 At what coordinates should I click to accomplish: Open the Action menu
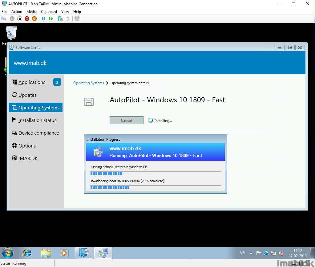(17, 12)
